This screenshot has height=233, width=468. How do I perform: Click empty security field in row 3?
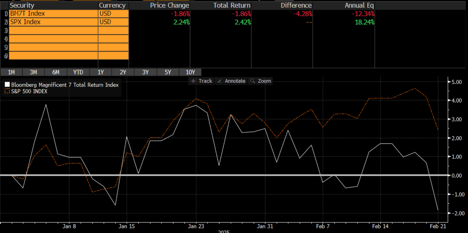53,31
